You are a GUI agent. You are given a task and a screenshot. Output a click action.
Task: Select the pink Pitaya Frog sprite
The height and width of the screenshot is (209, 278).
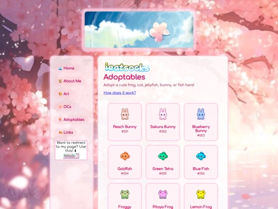click(163, 194)
